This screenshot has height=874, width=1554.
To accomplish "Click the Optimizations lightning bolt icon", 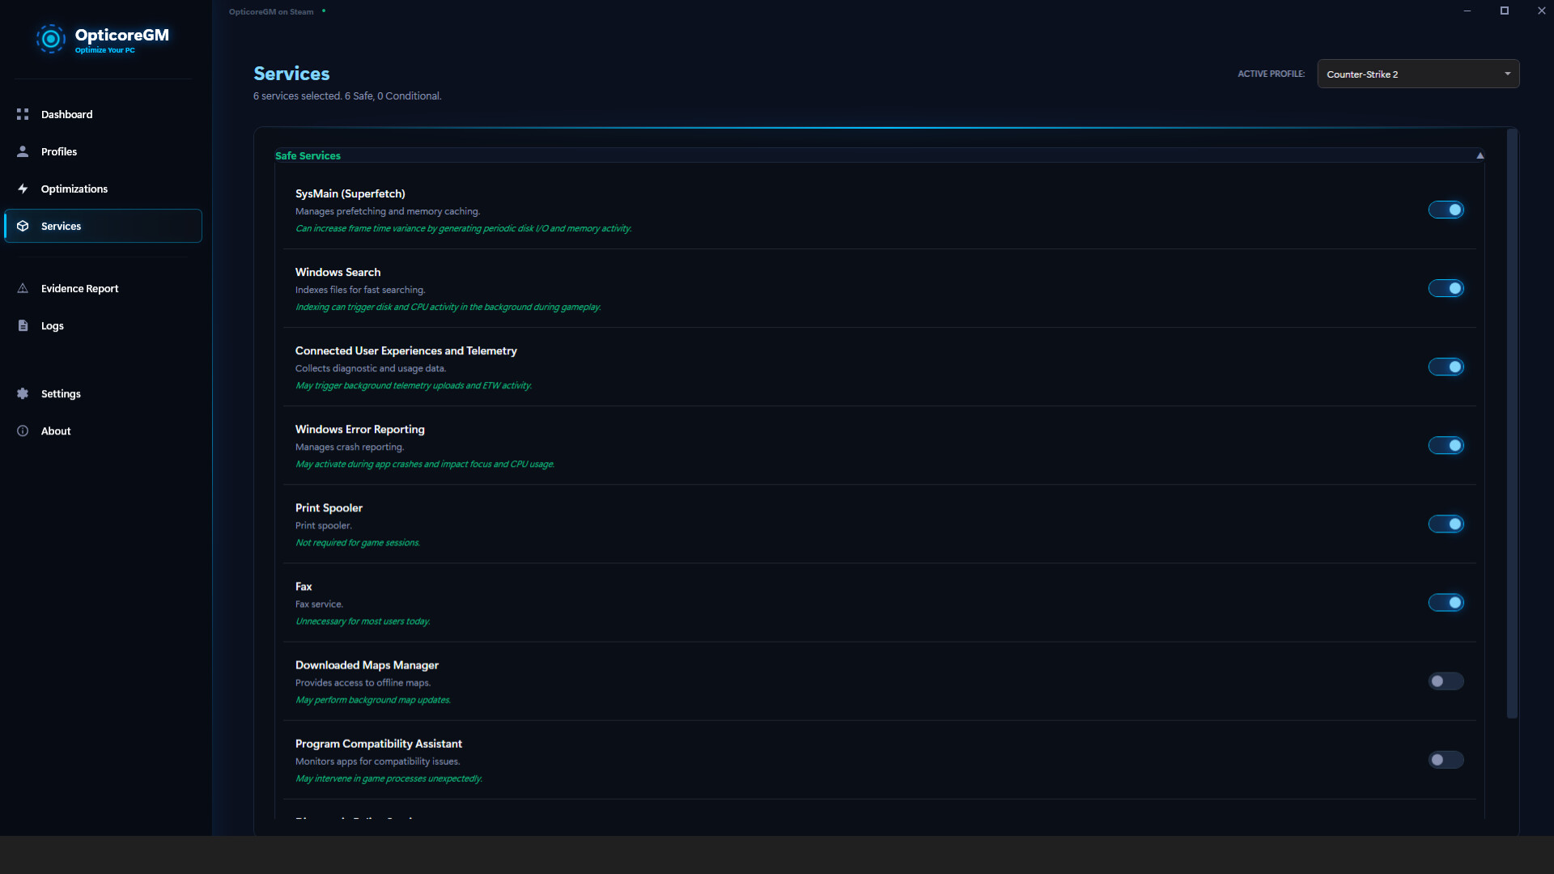I will (x=23, y=189).
